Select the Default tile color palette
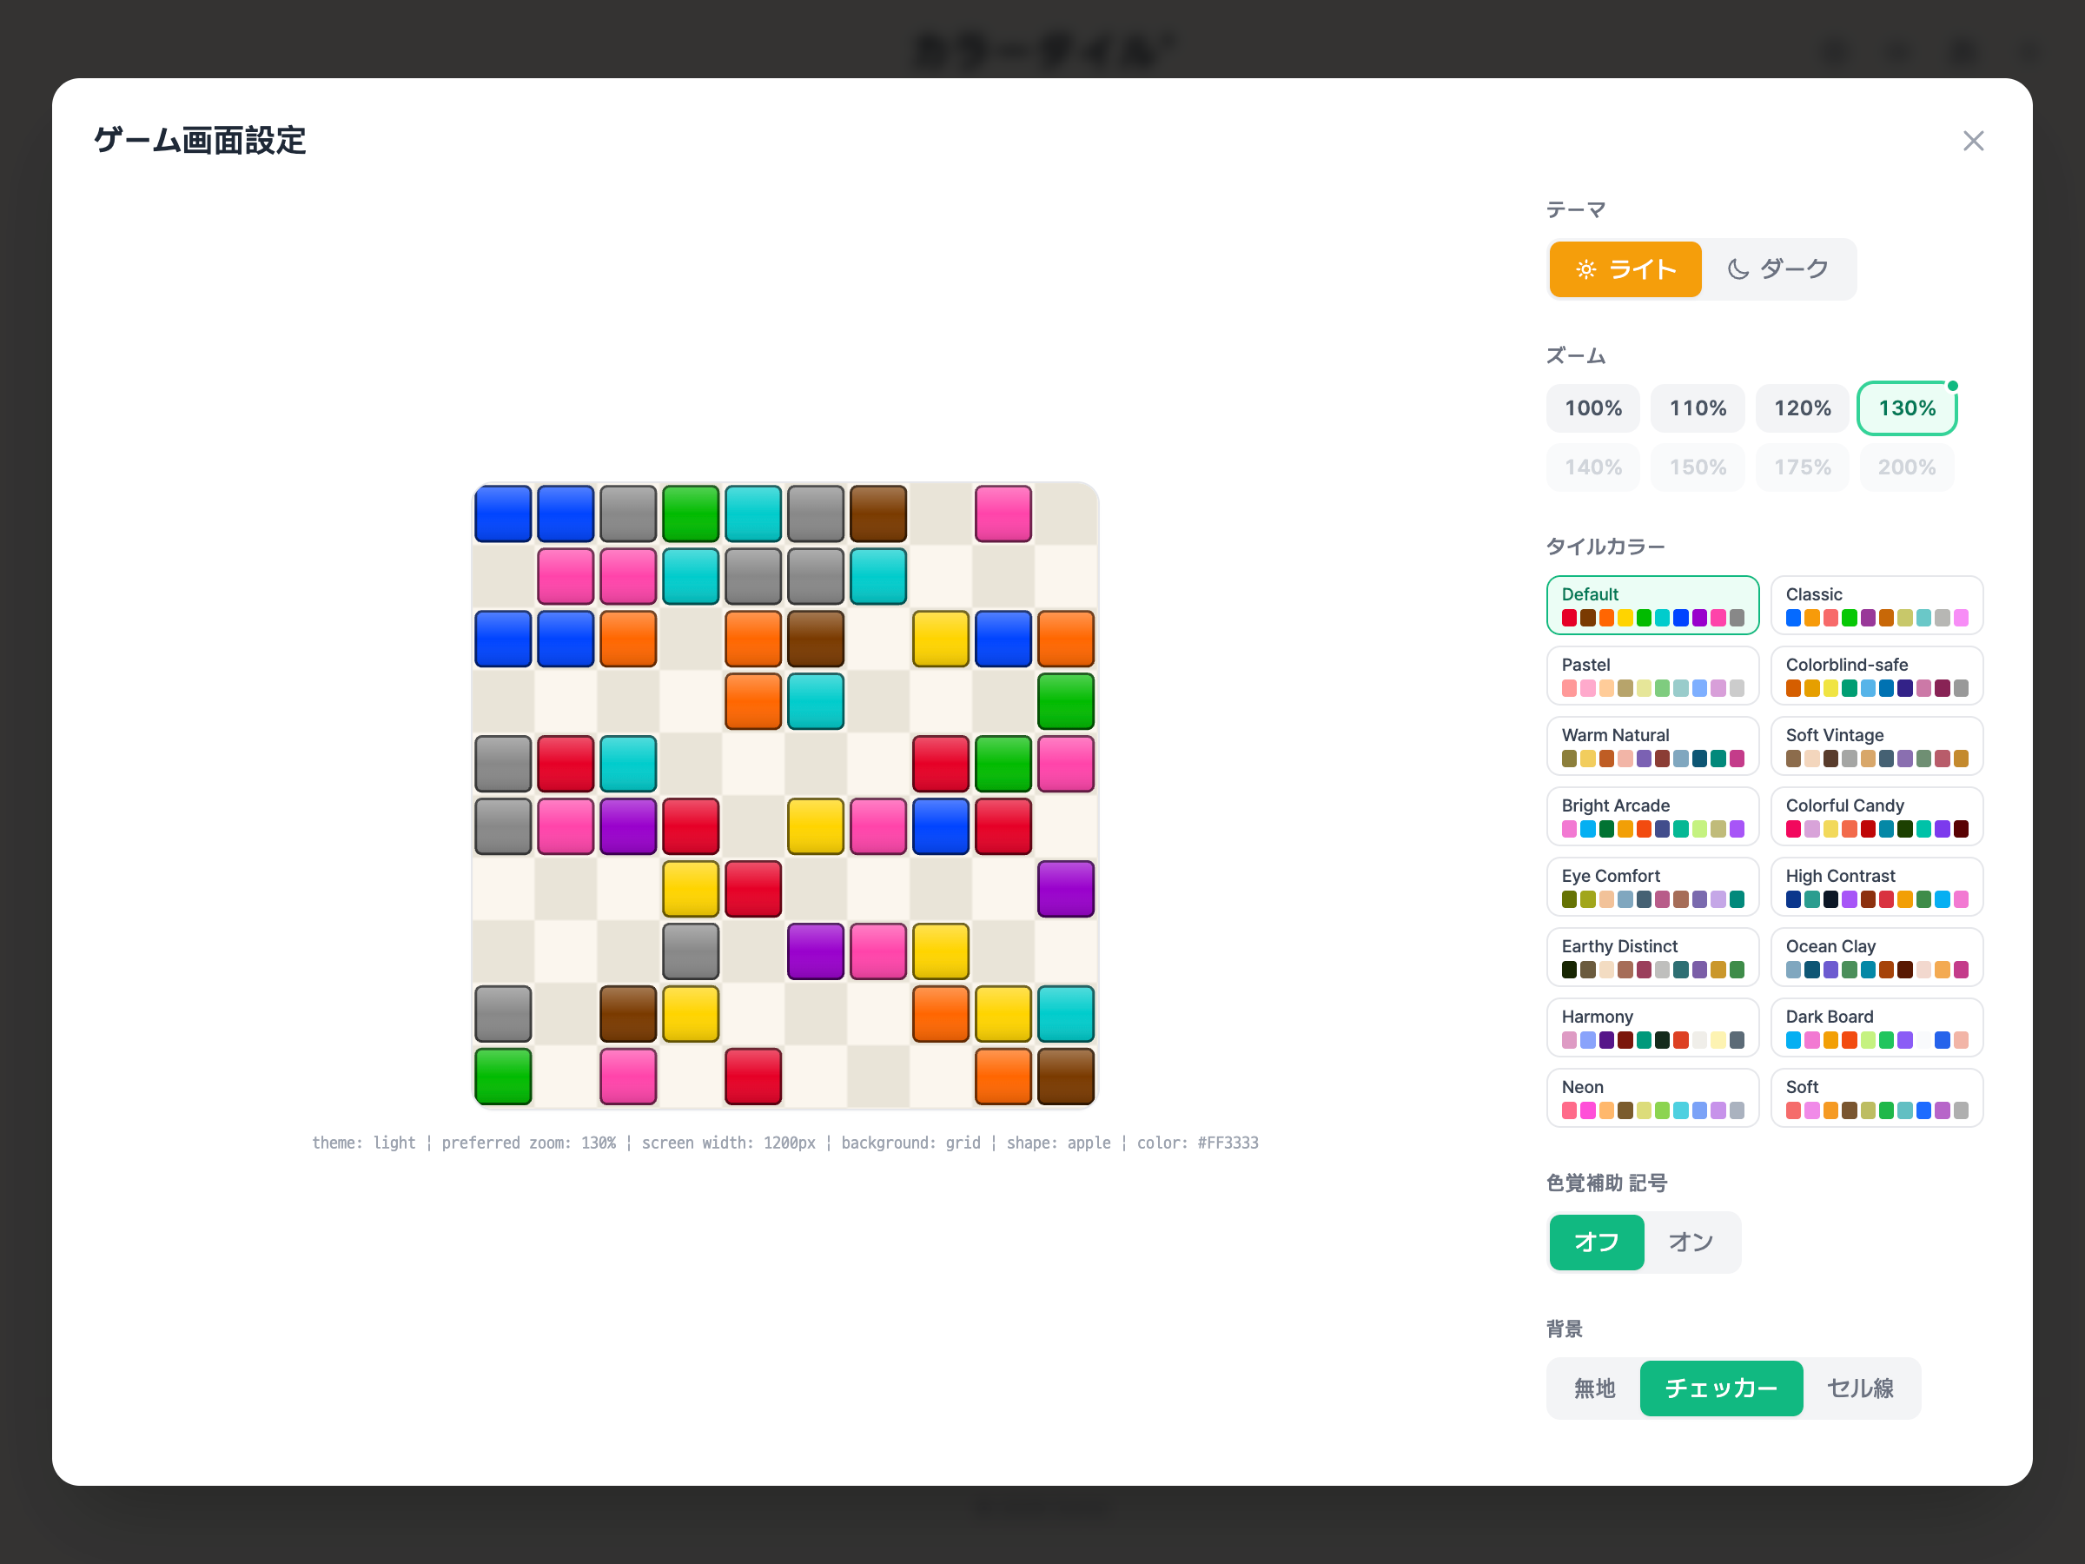This screenshot has height=1564, width=2085. pyautogui.click(x=1652, y=606)
